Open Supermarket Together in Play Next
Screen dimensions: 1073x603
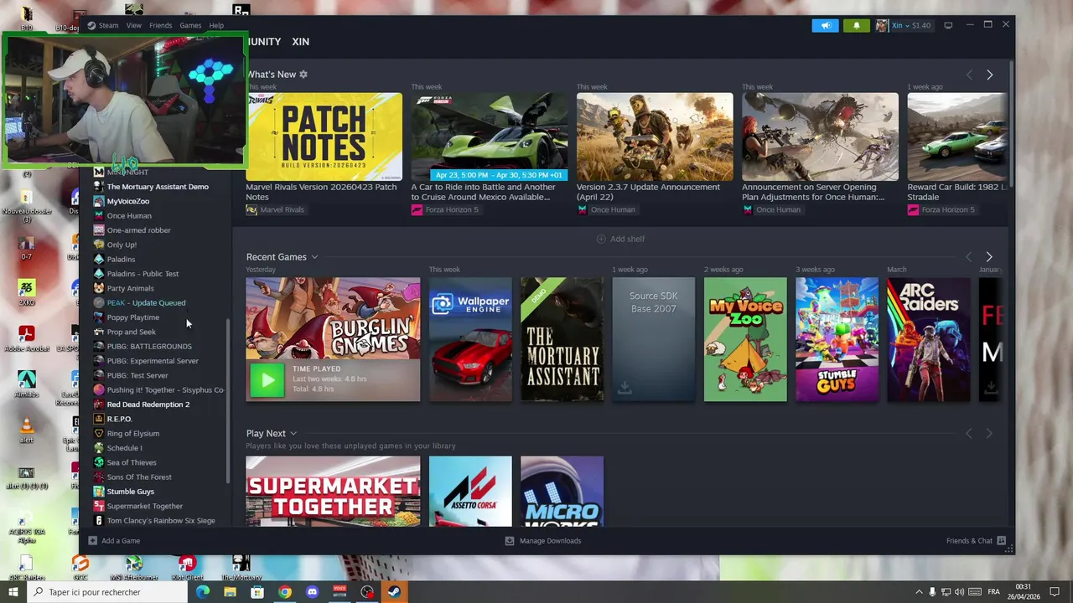pyautogui.click(x=333, y=491)
